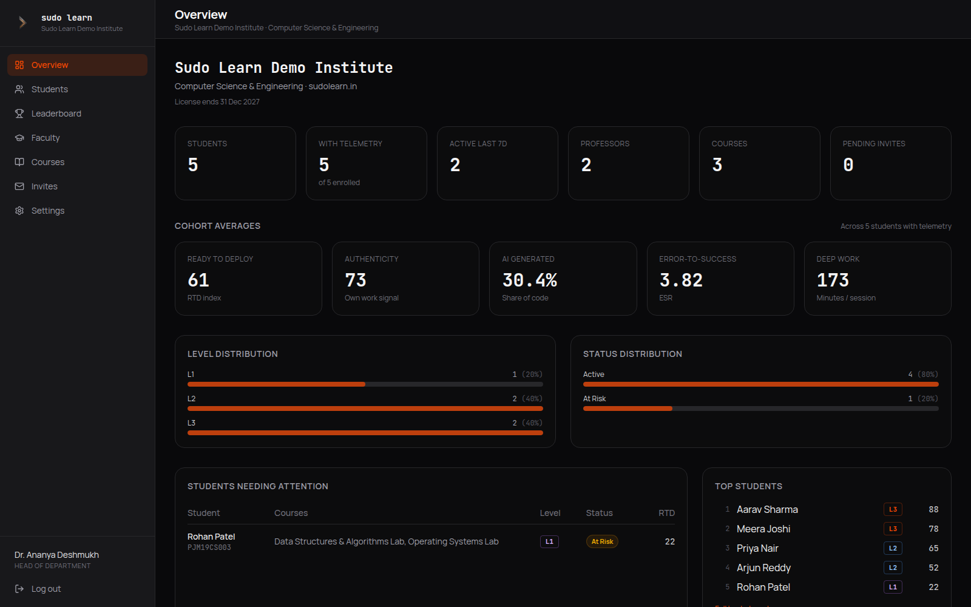This screenshot has width=971, height=607.
Task: Select the Pending Invites card
Action: point(891,163)
